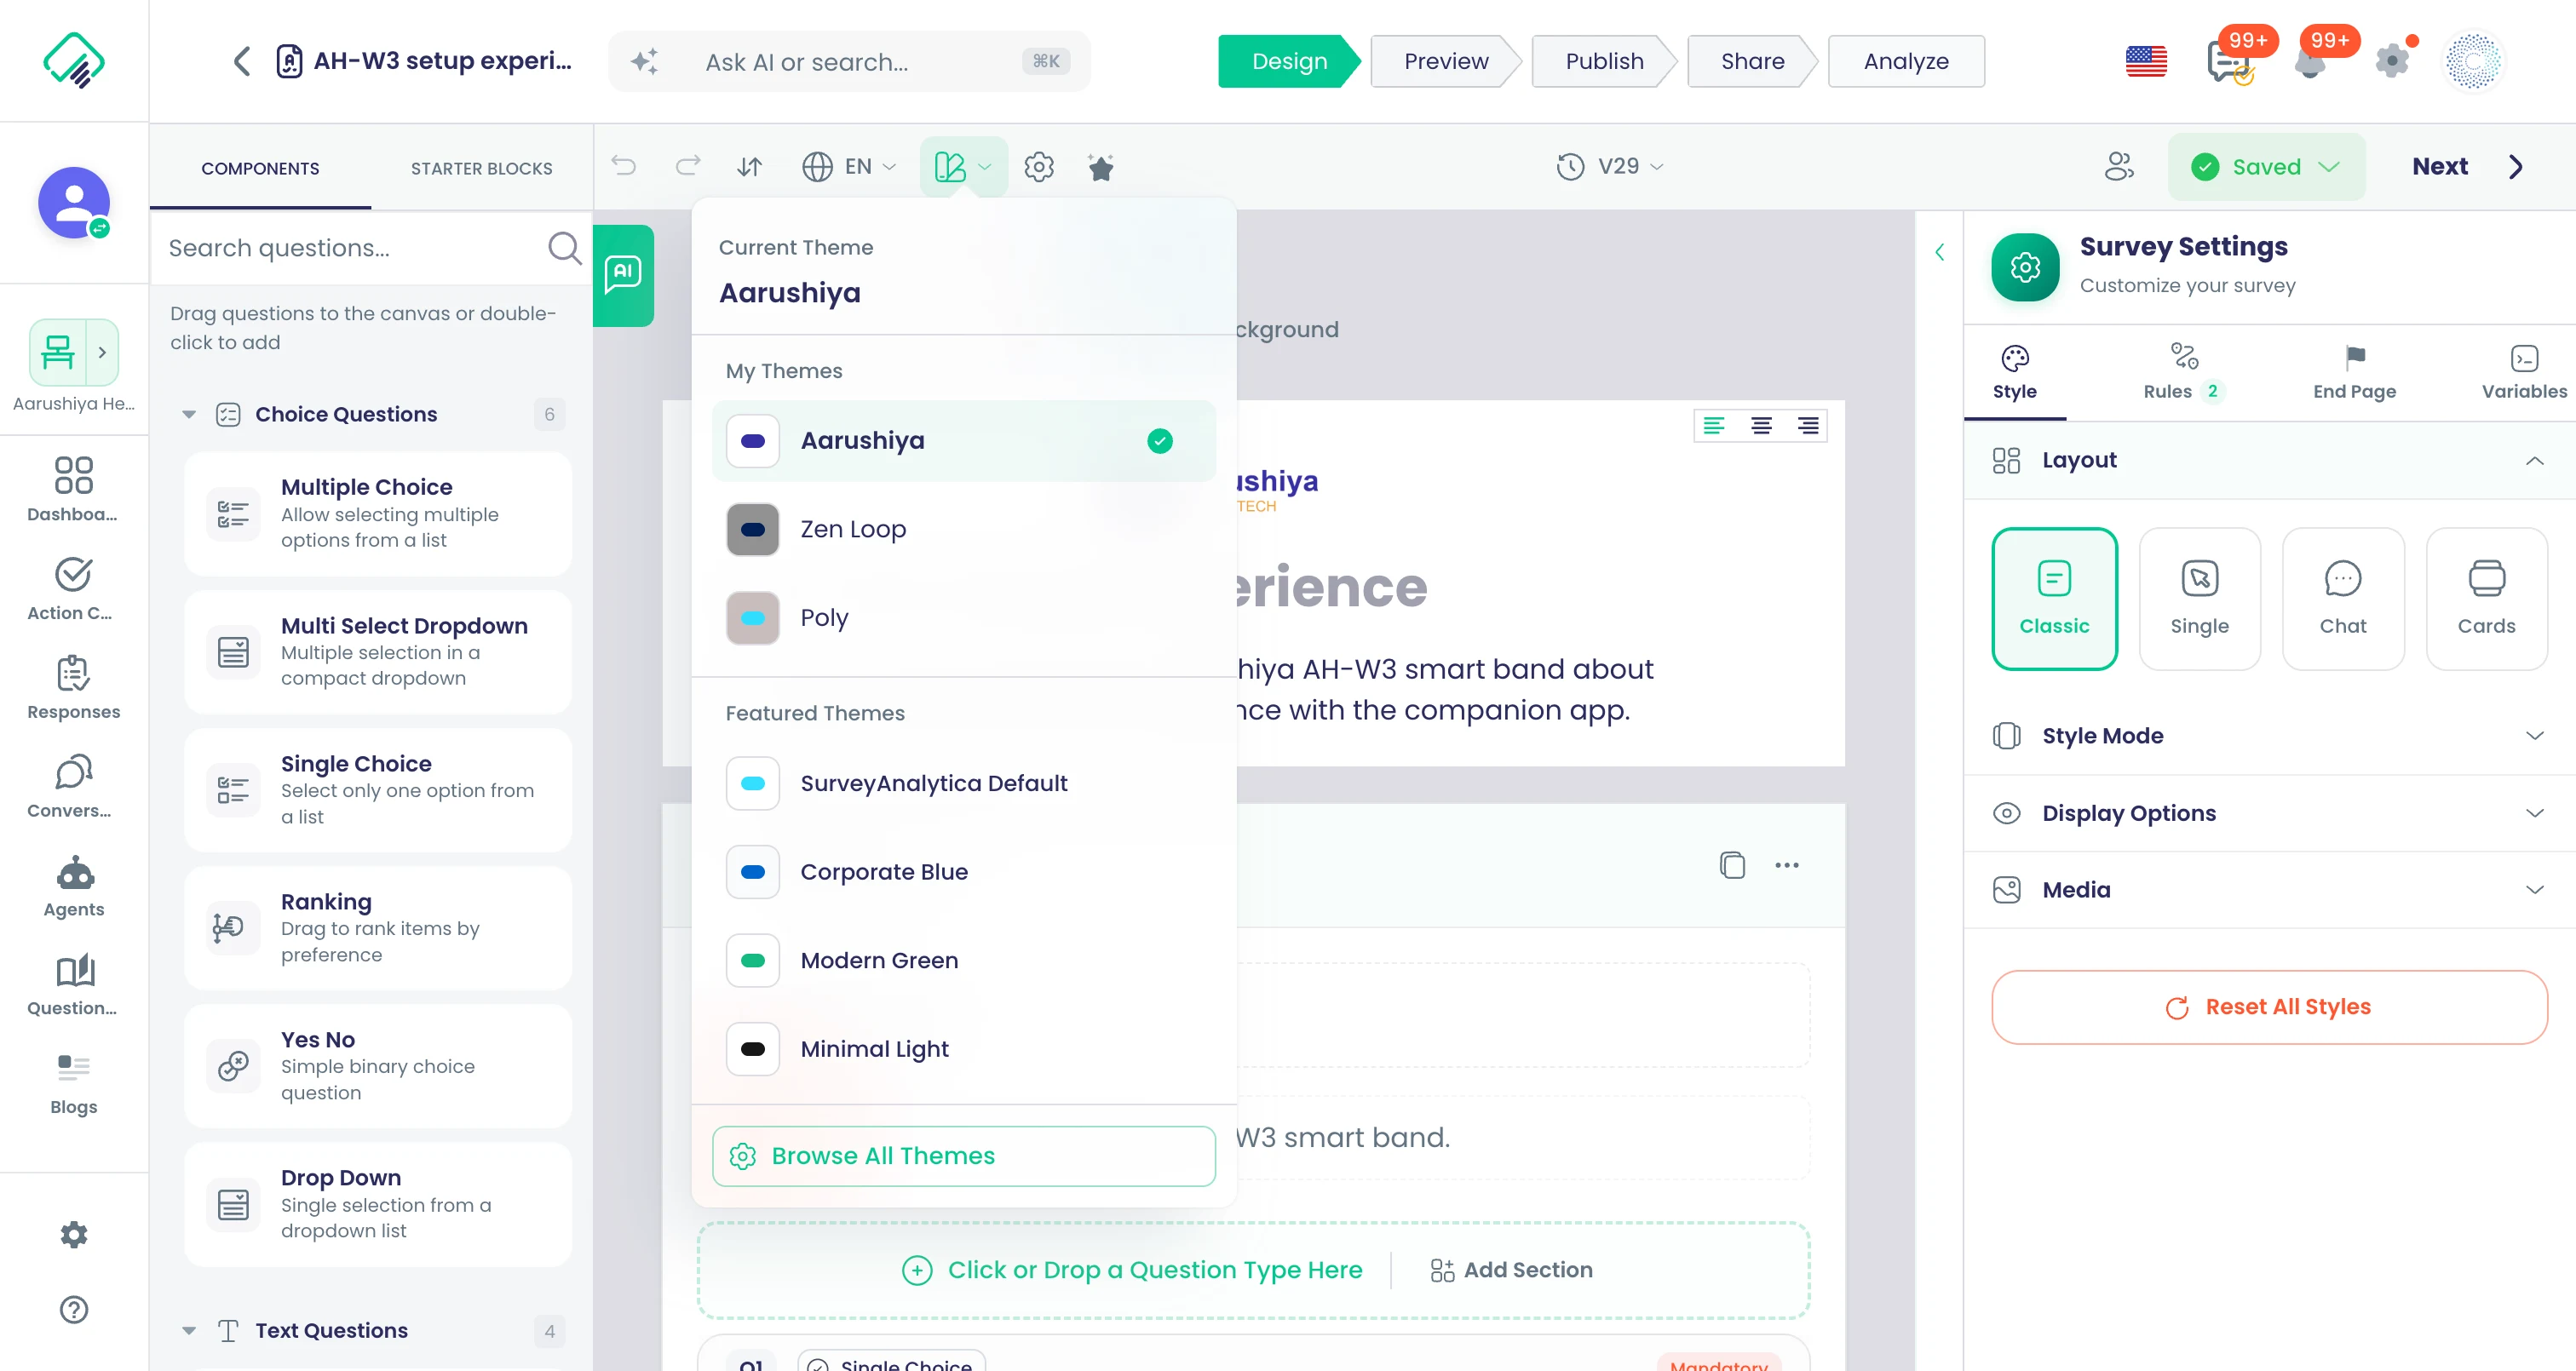Screen dimensions: 2576x1371
Task: Select Classic layout option
Action: 2054,598
